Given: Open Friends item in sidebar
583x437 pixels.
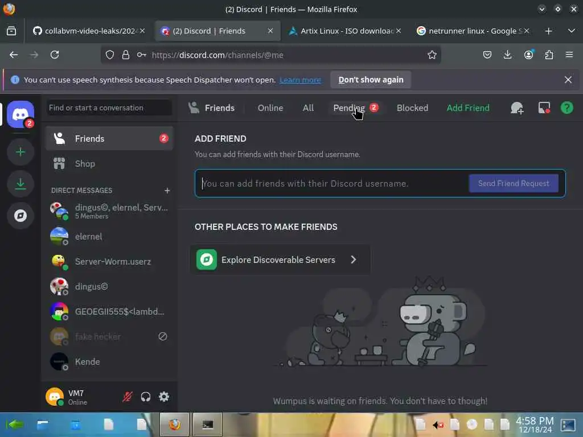Looking at the screenshot, I should pyautogui.click(x=109, y=139).
